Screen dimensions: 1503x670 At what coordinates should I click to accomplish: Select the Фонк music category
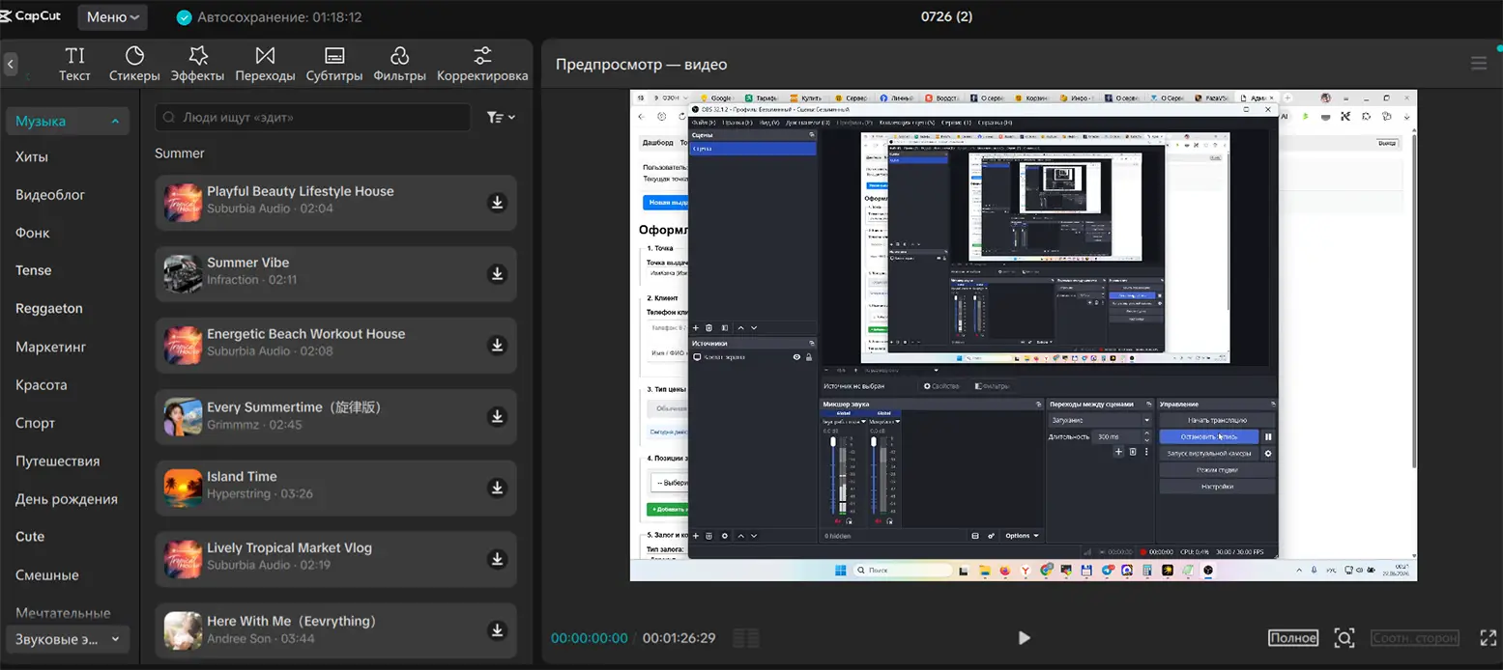coord(33,233)
